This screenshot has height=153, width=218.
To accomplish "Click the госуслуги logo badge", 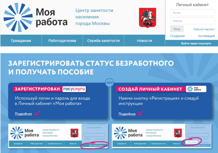I will (74, 89).
